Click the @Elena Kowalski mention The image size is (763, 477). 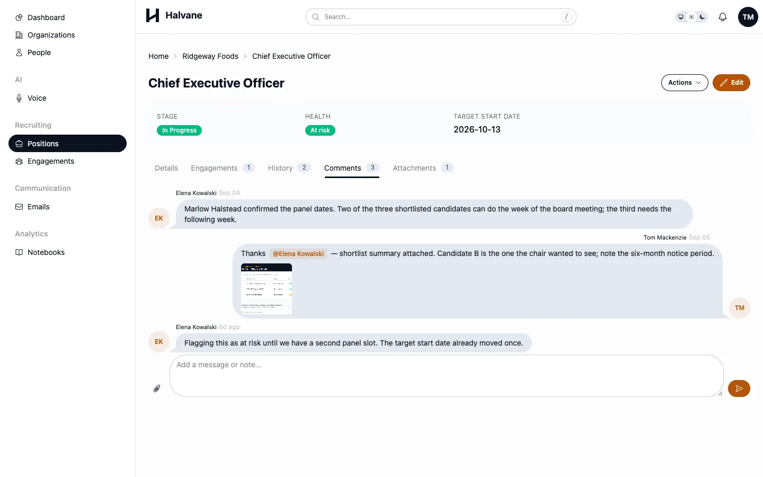298,254
